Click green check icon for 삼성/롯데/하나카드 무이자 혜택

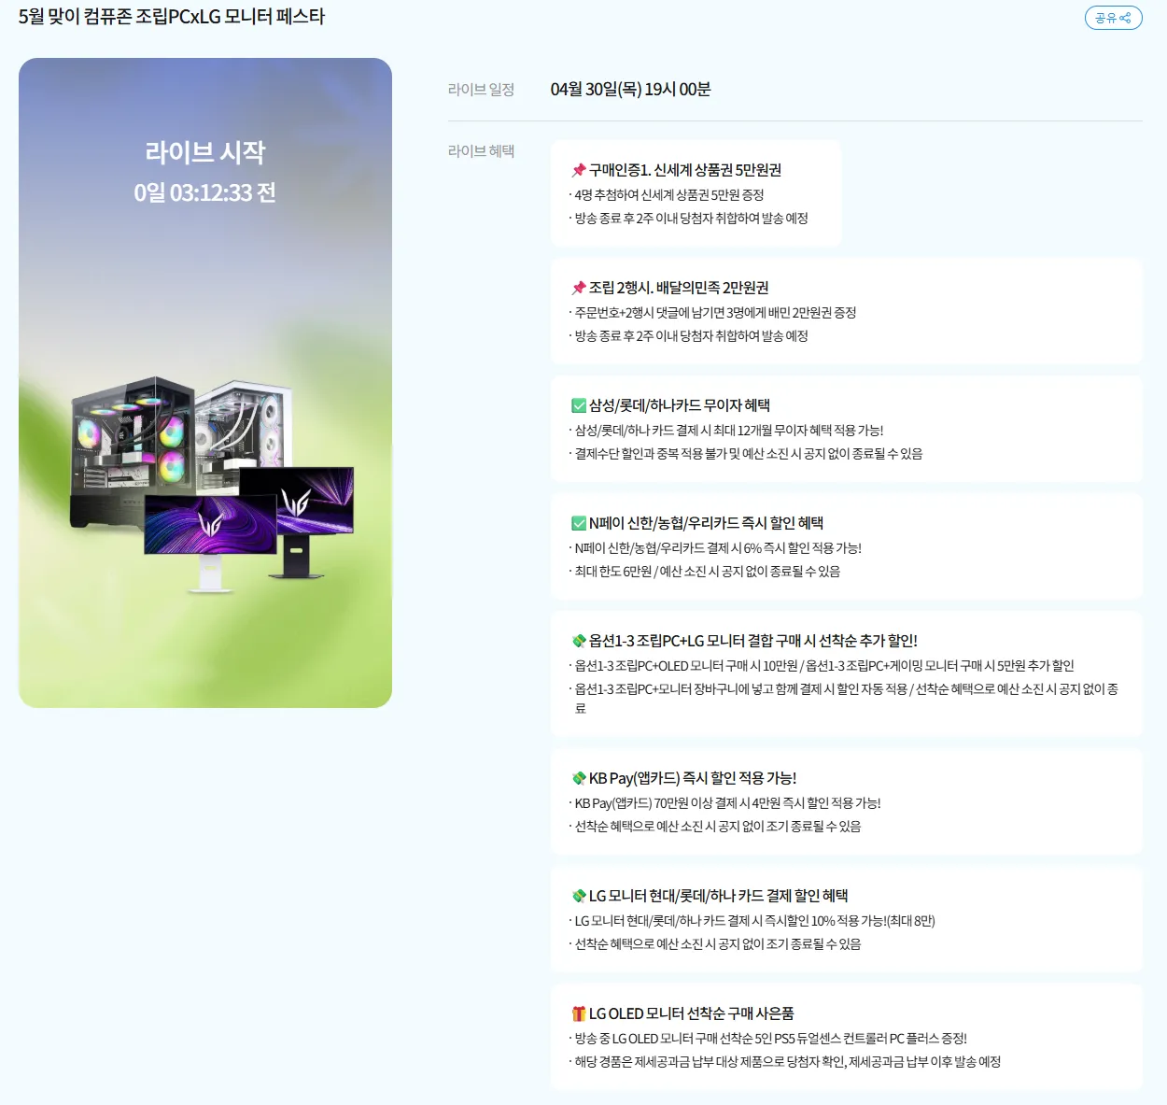click(579, 405)
